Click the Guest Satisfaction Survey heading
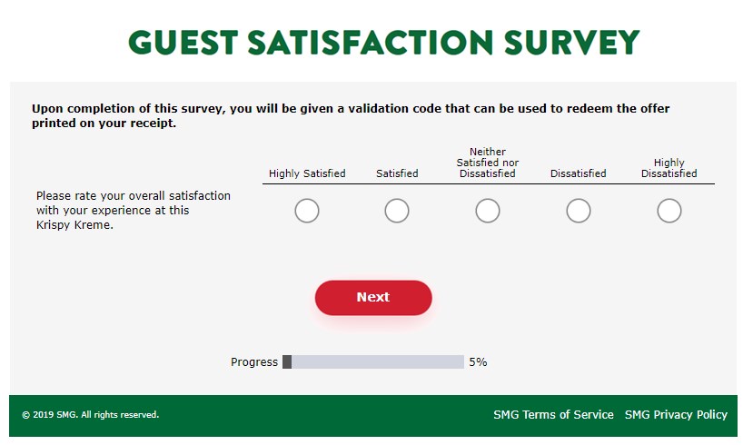743x445 pixels. pyautogui.click(x=384, y=43)
